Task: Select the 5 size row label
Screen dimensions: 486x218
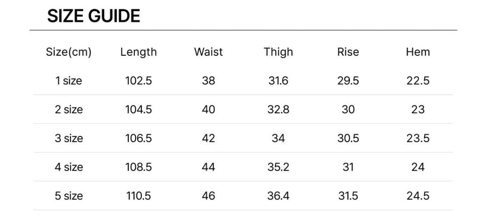Action: (68, 196)
